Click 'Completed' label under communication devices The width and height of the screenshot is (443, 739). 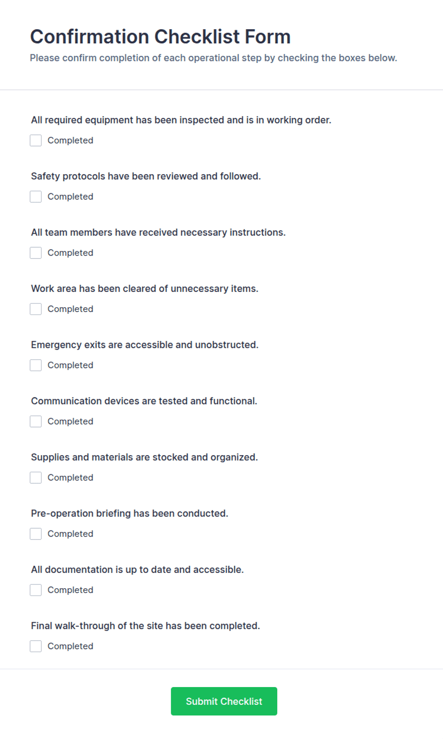coord(70,421)
